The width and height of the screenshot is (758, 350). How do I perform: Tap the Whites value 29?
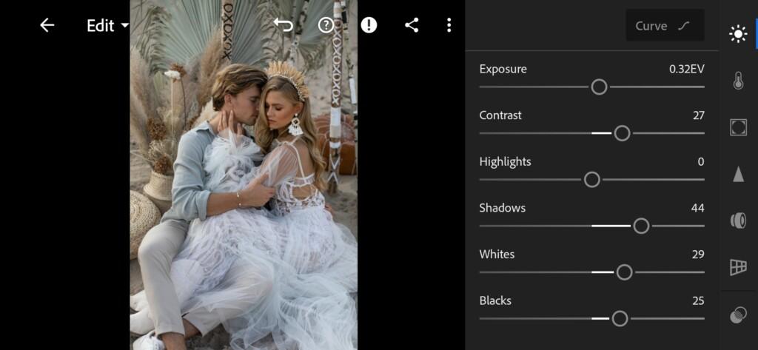point(698,255)
